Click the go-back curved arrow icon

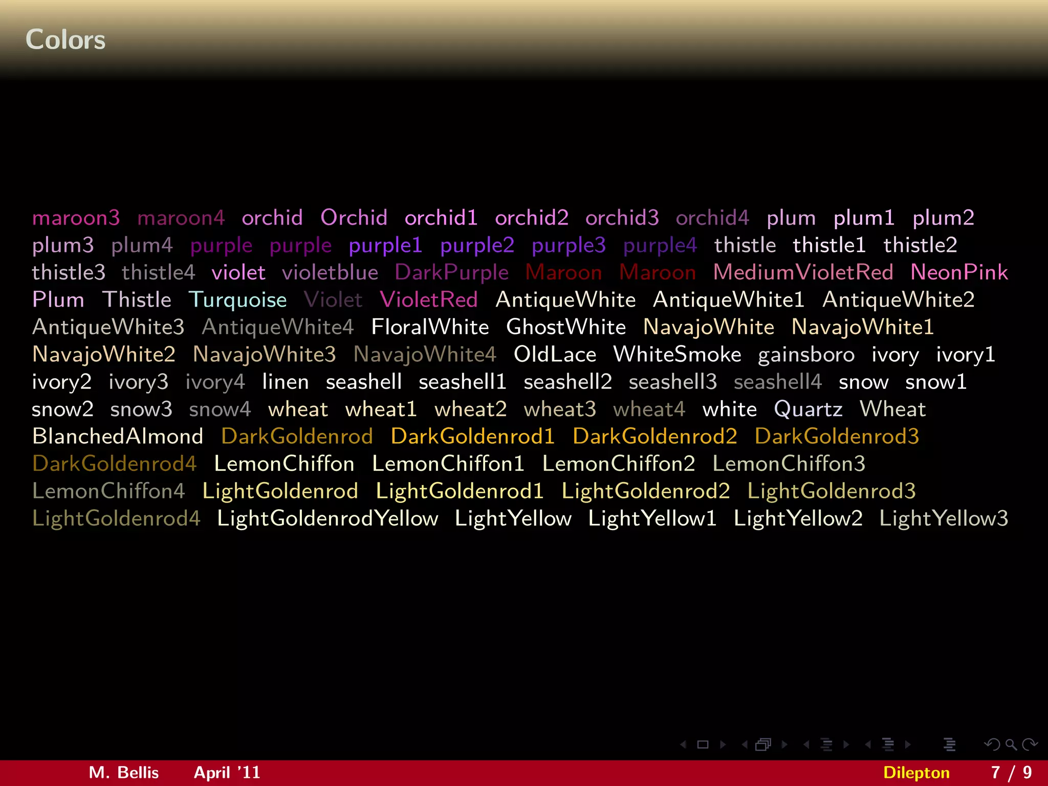pyautogui.click(x=992, y=745)
